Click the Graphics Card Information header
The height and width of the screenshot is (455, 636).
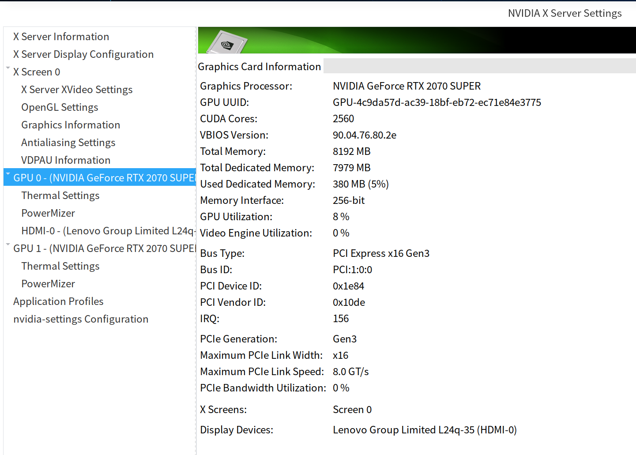tap(260, 67)
